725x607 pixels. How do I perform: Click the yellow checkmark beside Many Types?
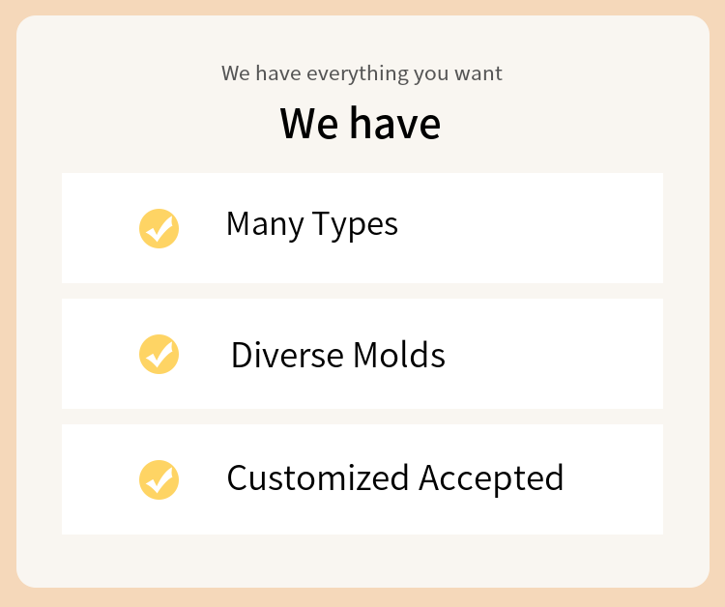tap(159, 228)
